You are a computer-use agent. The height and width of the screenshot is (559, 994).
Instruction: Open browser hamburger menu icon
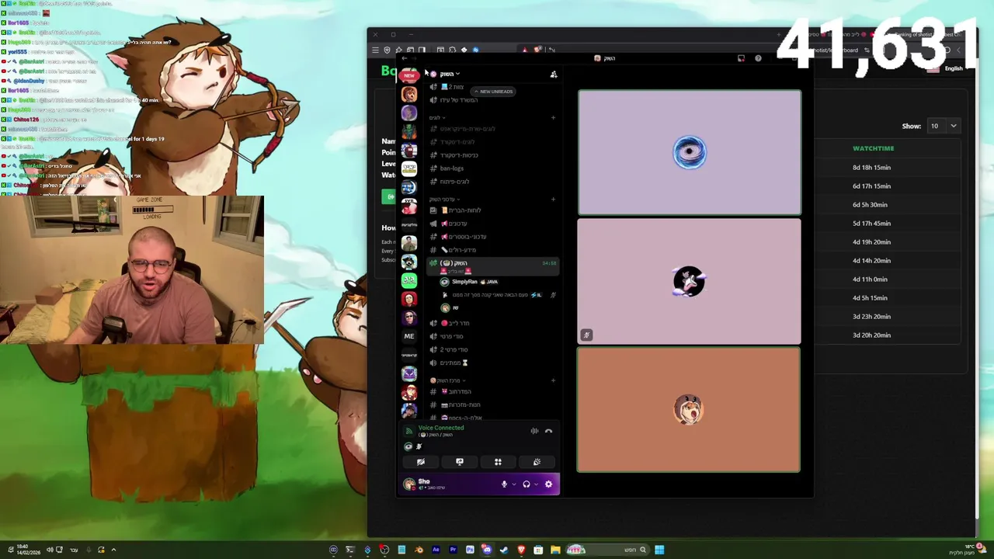coord(375,50)
